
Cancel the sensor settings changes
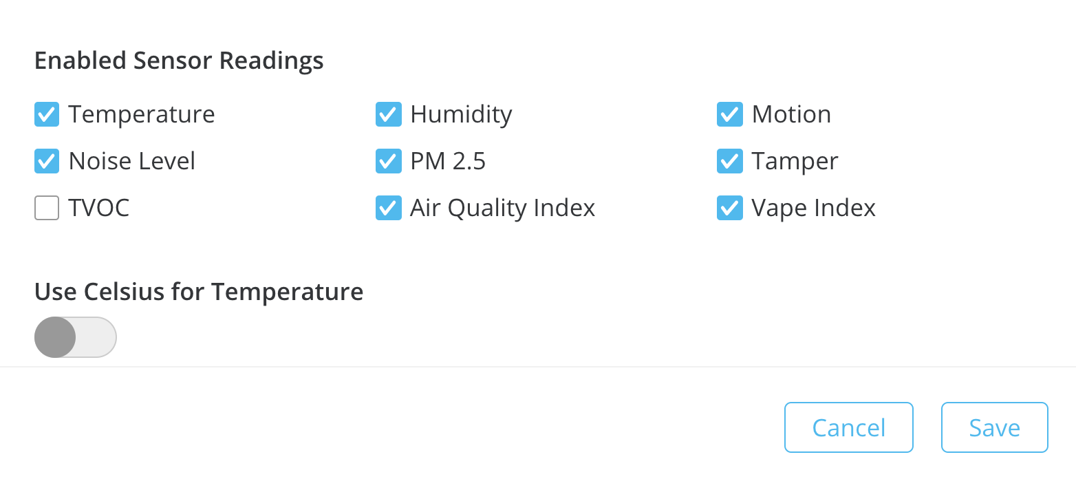coord(848,427)
